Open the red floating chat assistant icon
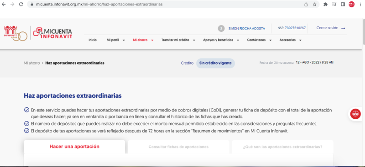Image resolution: width=365 pixels, height=167 pixels. (x=355, y=114)
